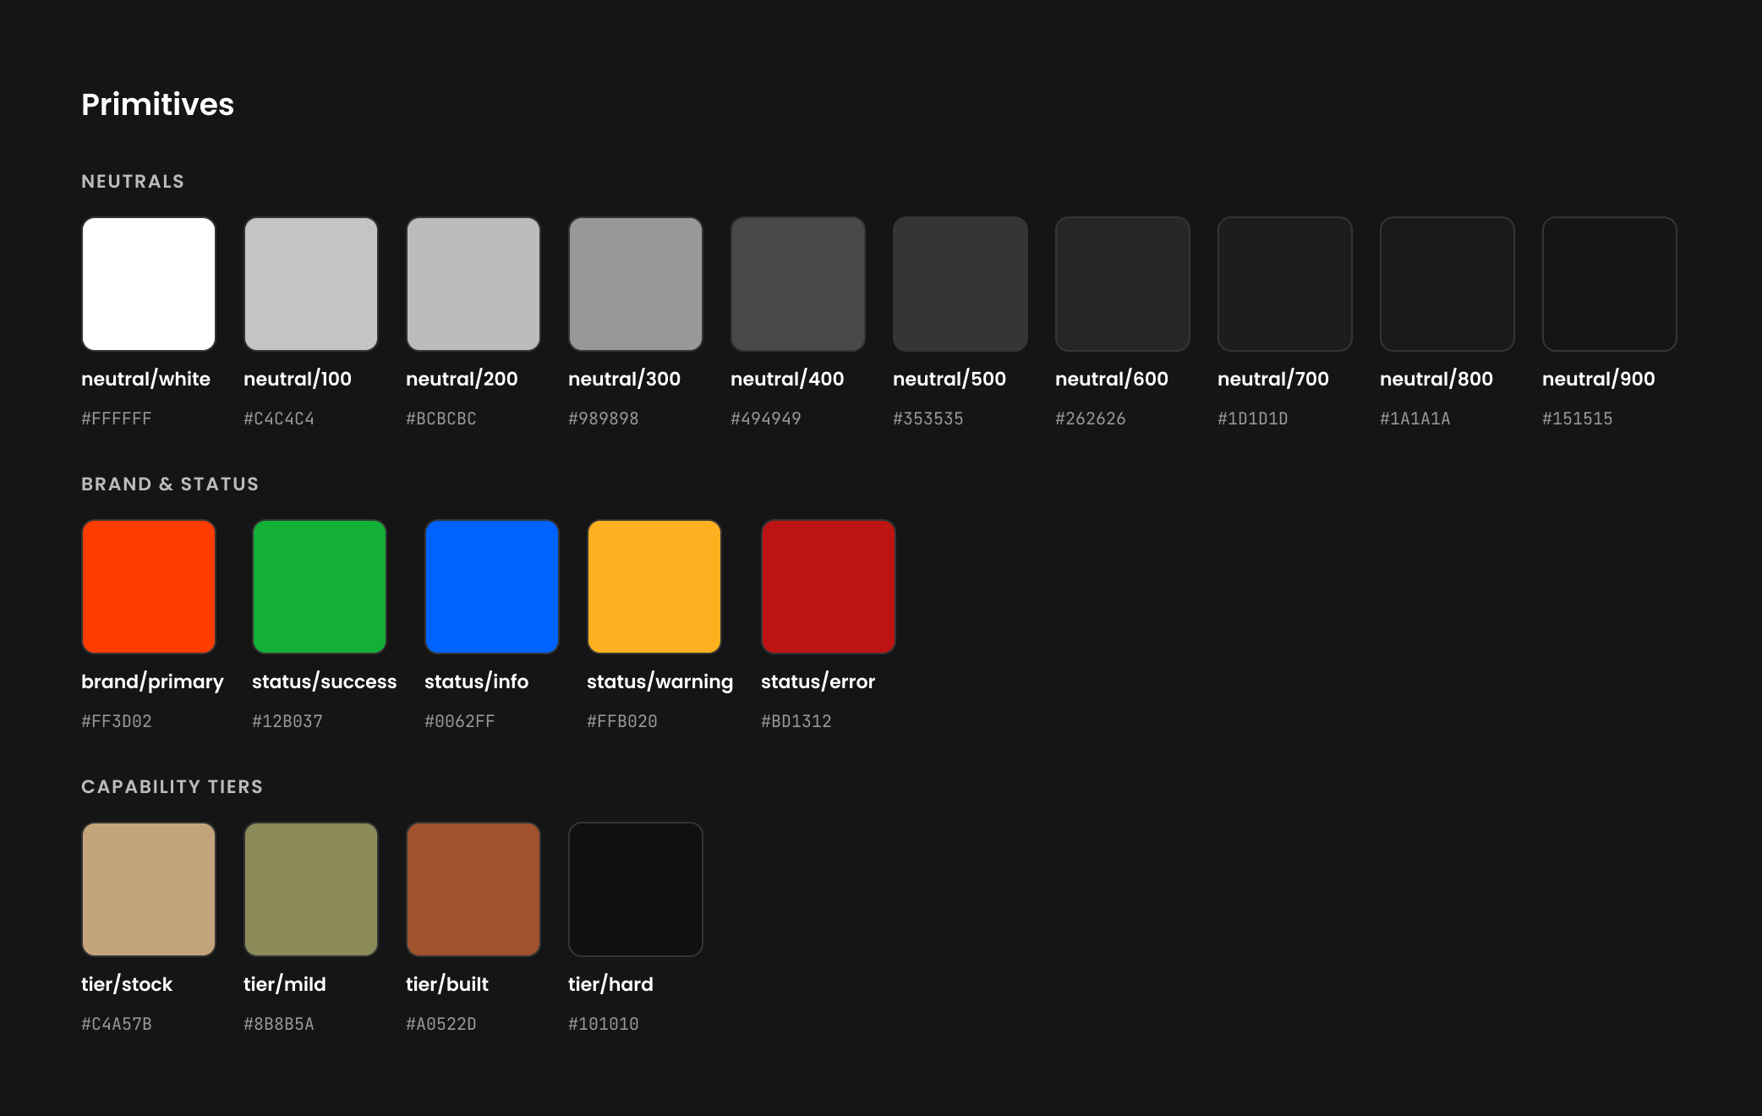The width and height of the screenshot is (1762, 1116).
Task: Click the tier/built label
Action: point(447,984)
